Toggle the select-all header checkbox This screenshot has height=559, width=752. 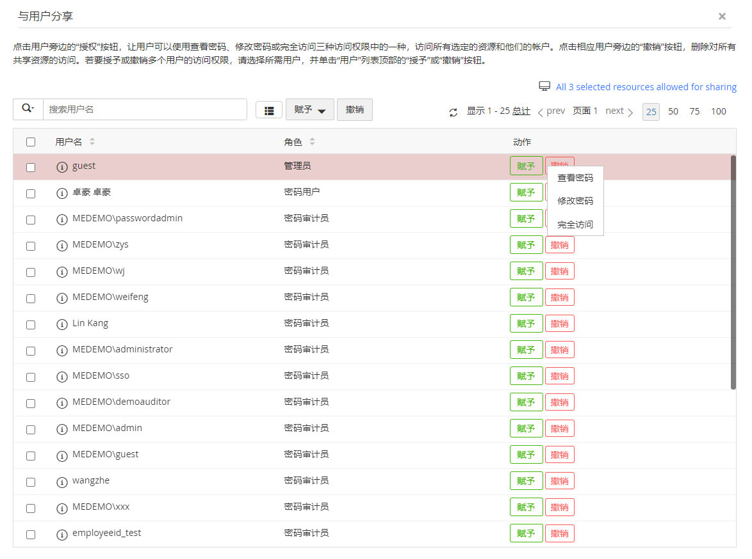[x=31, y=142]
